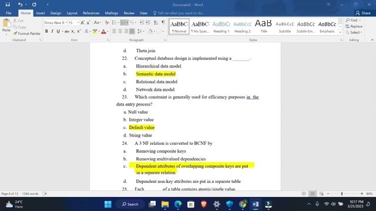Sort the selected text alphabetically

(156, 22)
